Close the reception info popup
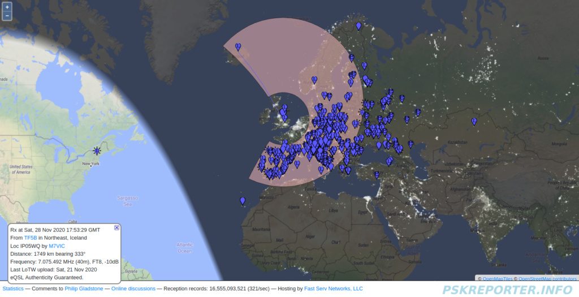The height and width of the screenshot is (297, 579). pyautogui.click(x=116, y=227)
